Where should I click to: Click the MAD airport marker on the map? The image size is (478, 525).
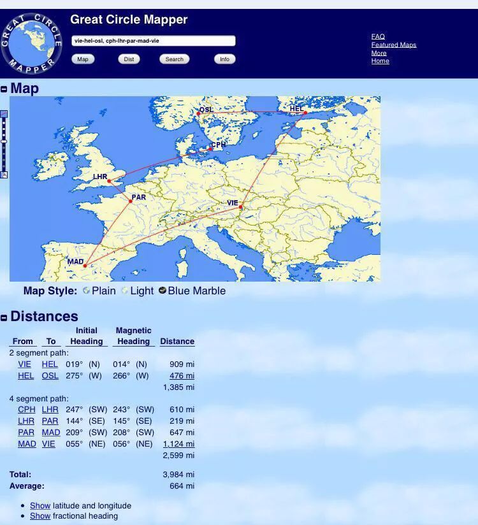coord(84,266)
